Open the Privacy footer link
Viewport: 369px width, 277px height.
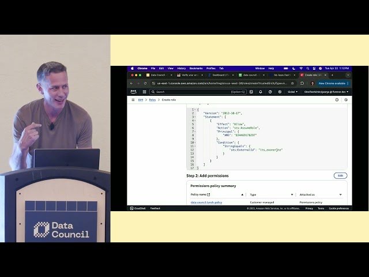[309, 208]
